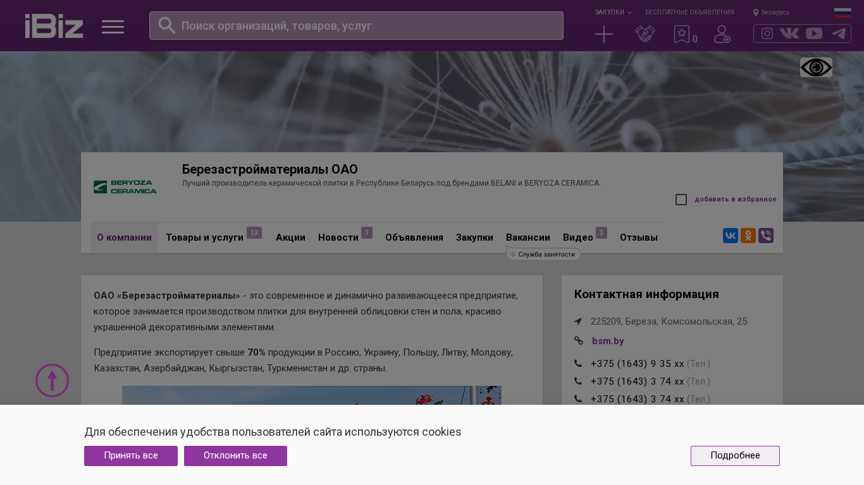Check the add to favorites checkbox

point(681,200)
